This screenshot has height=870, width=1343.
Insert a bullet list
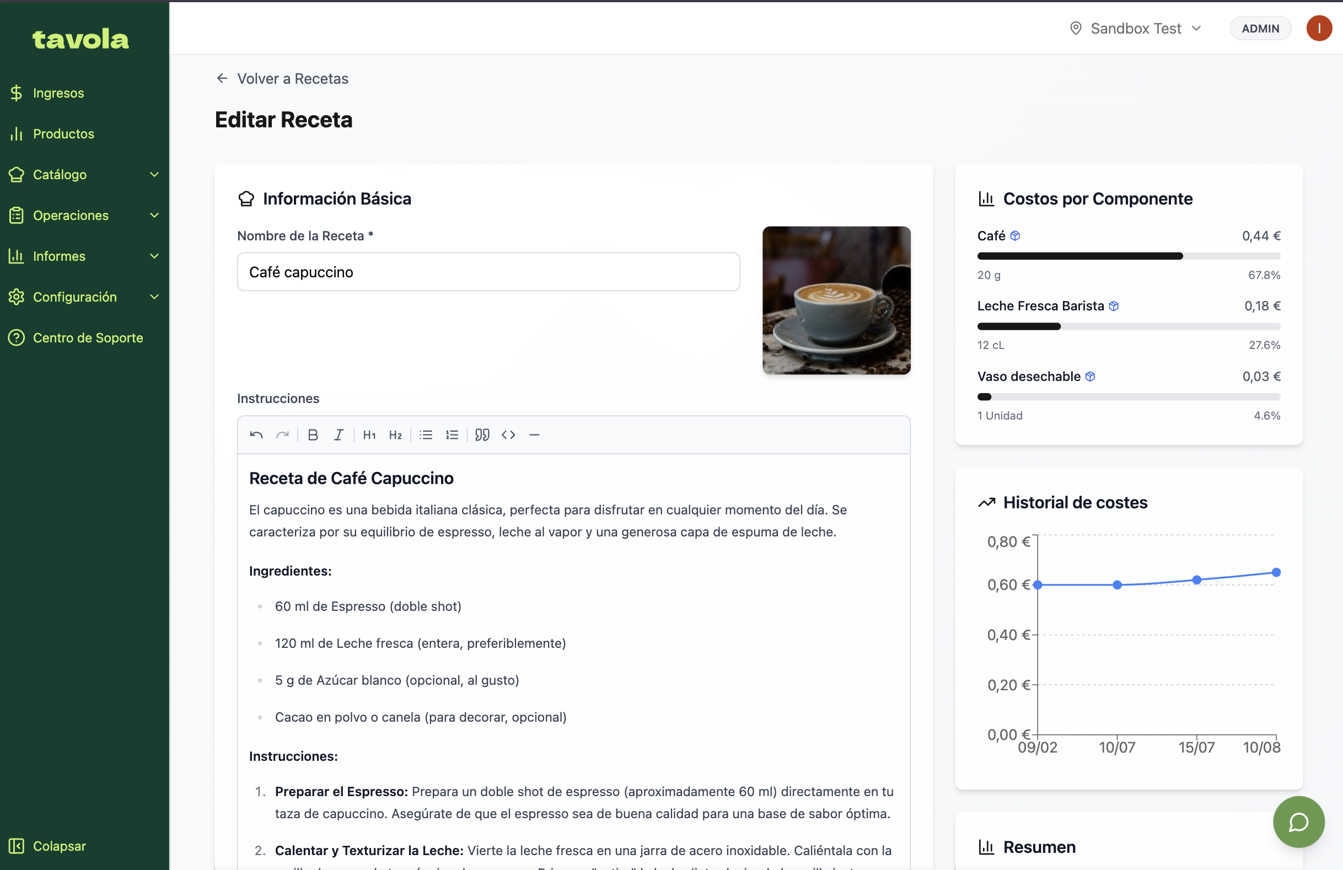pyautogui.click(x=426, y=435)
